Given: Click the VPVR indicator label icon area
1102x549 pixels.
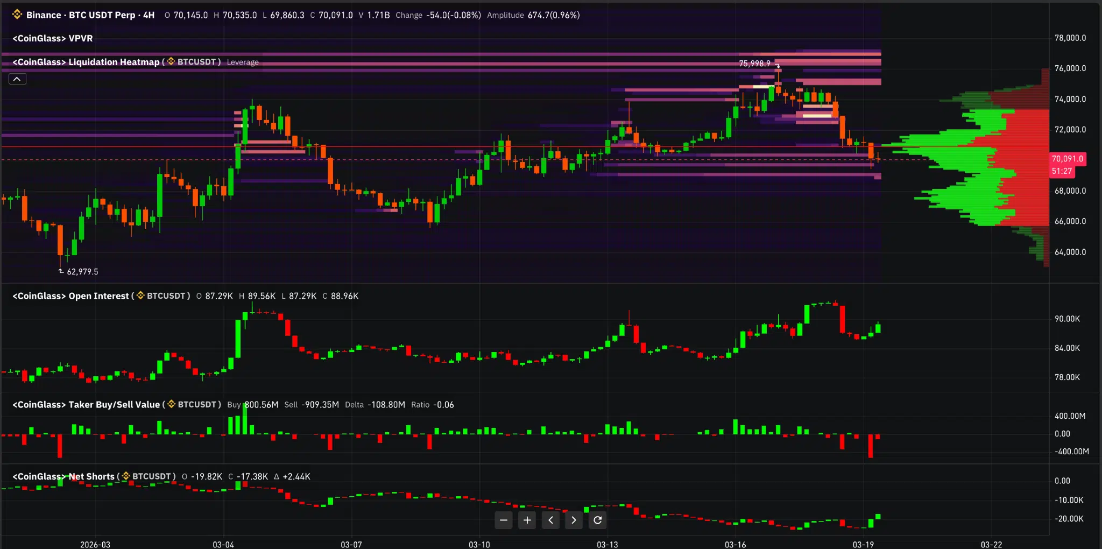Looking at the screenshot, I should [52, 38].
